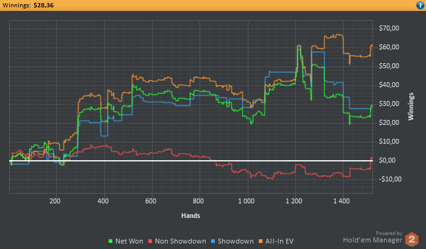Click the All-In EV legend label

point(280,241)
